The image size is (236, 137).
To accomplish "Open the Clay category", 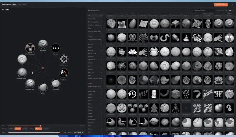I will [x=95, y=28].
